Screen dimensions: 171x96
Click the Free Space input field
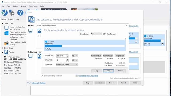coord(61,60)
